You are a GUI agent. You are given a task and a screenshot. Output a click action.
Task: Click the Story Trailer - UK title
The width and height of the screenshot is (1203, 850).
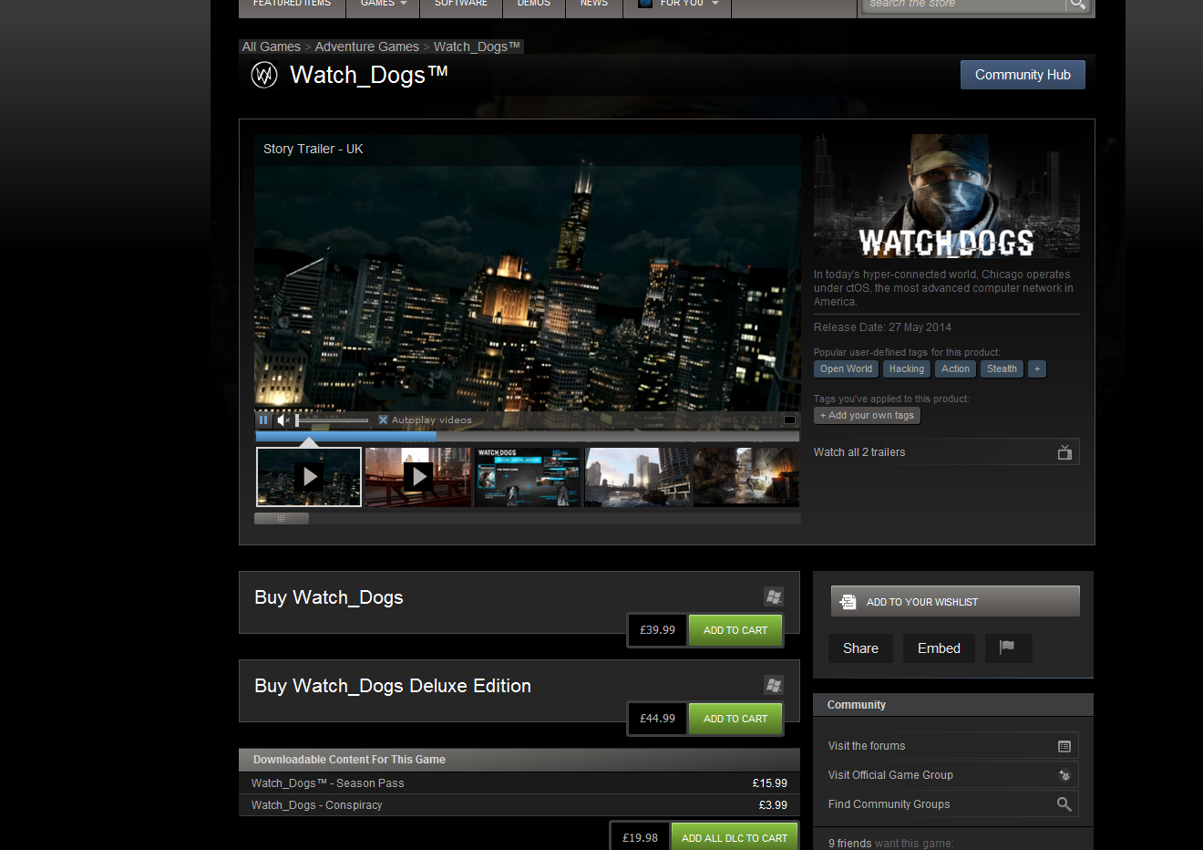pyautogui.click(x=314, y=149)
